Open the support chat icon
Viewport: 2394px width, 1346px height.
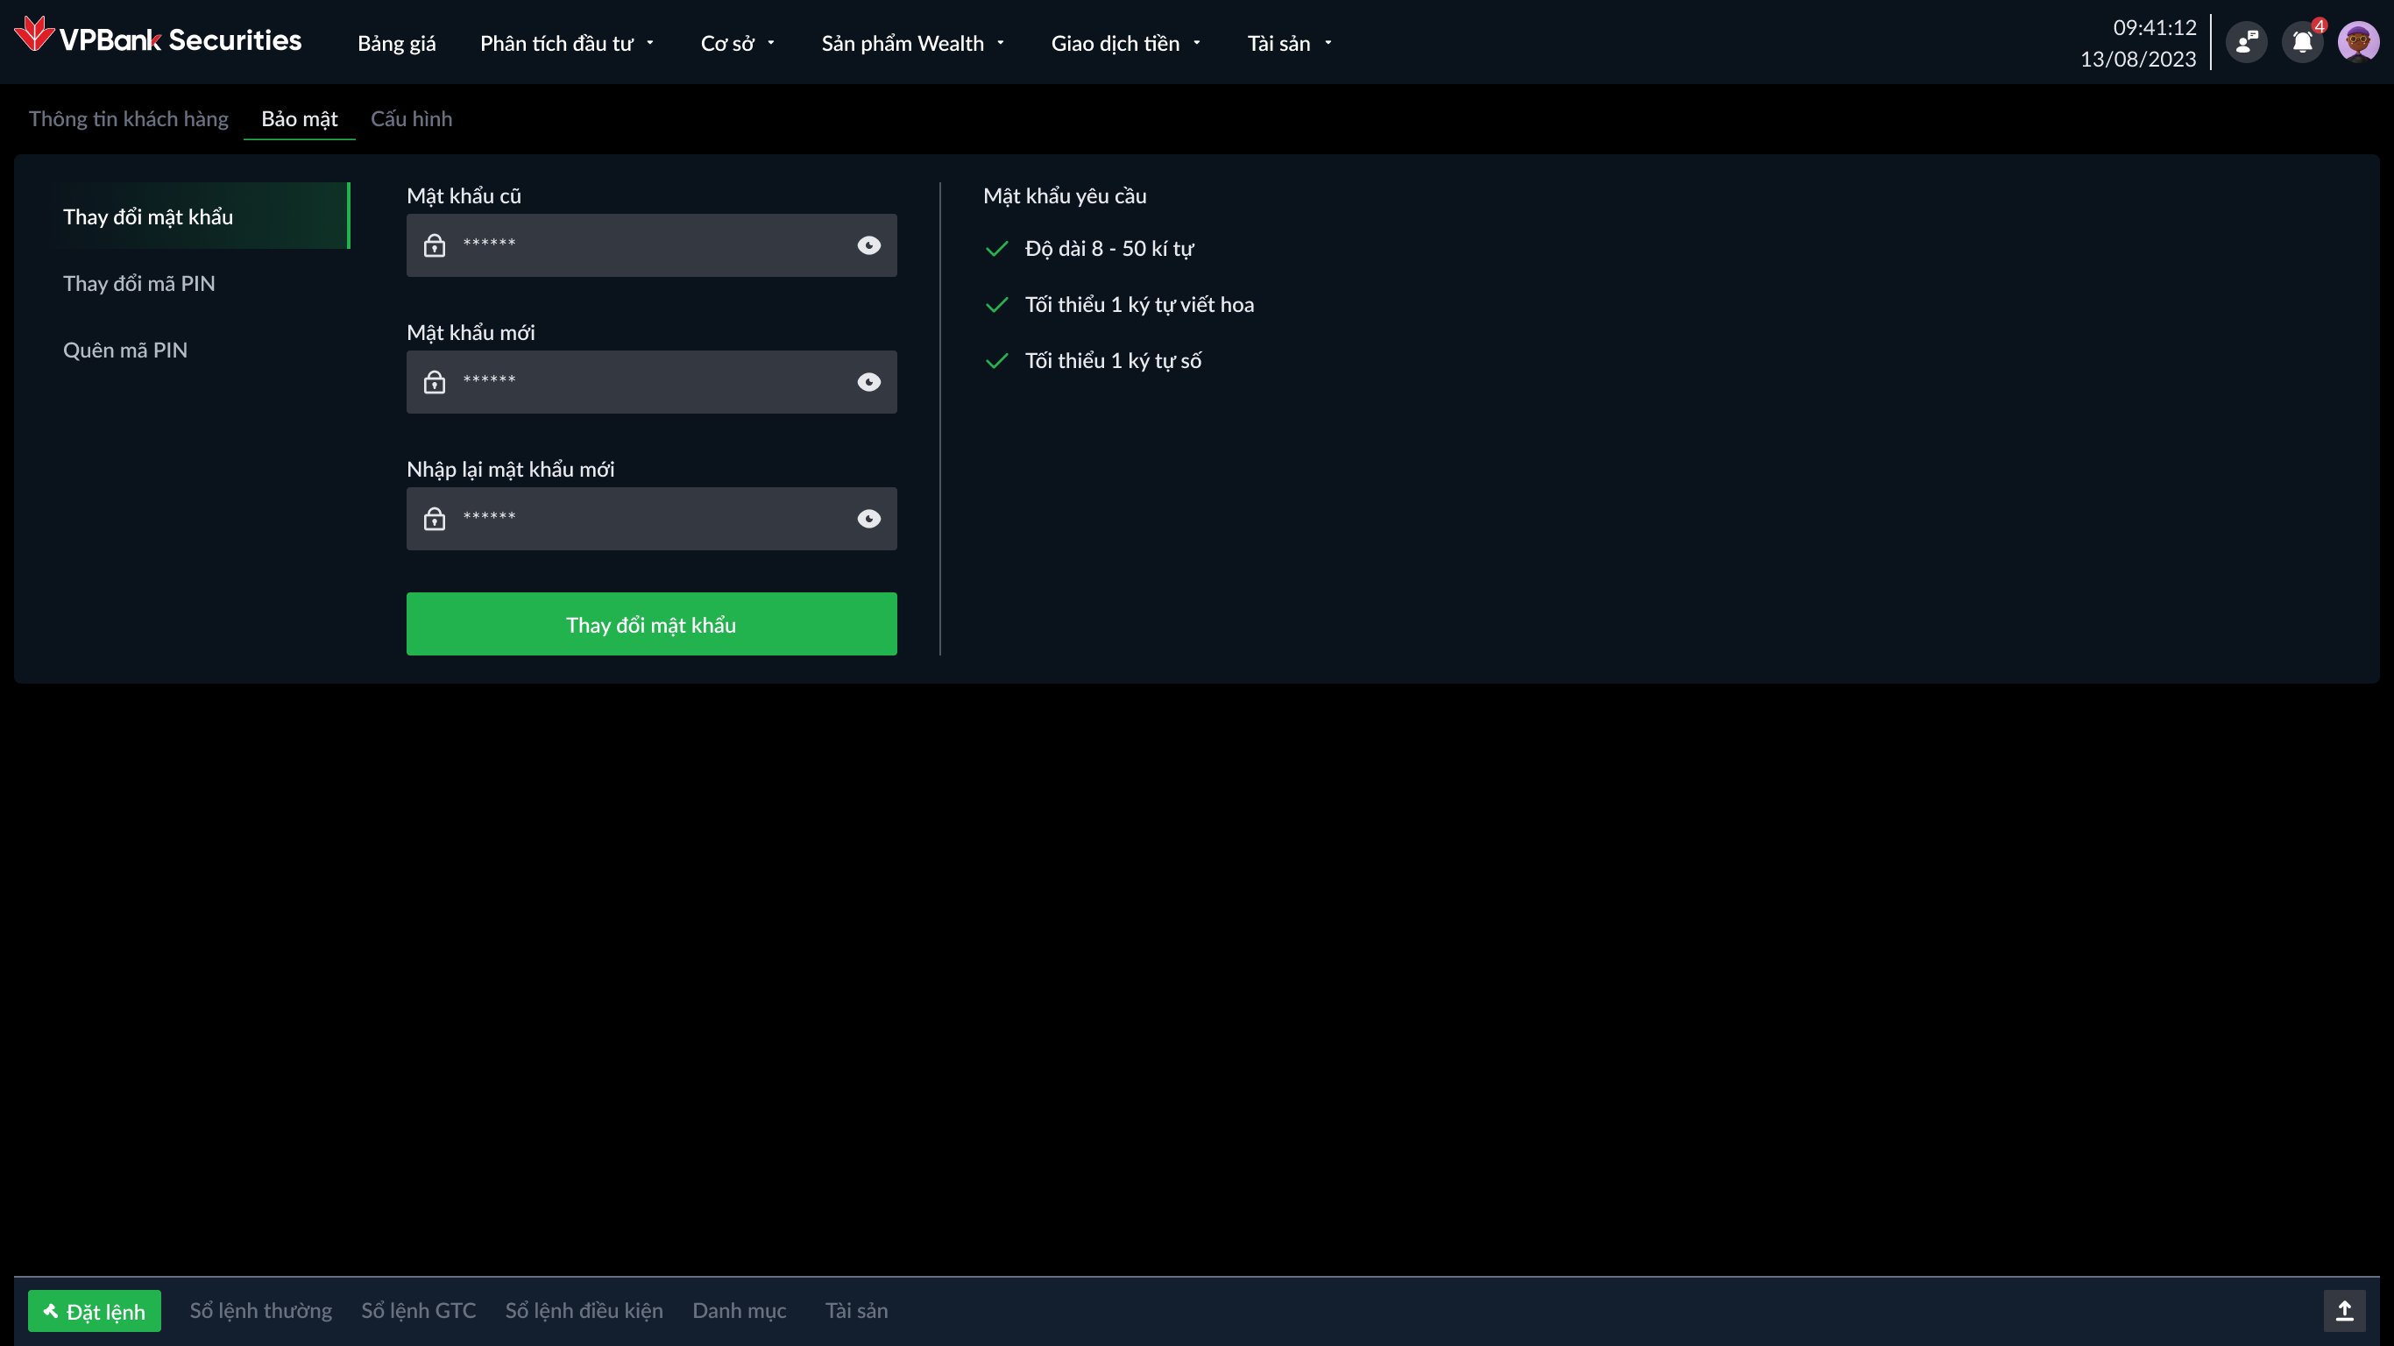(x=2246, y=42)
